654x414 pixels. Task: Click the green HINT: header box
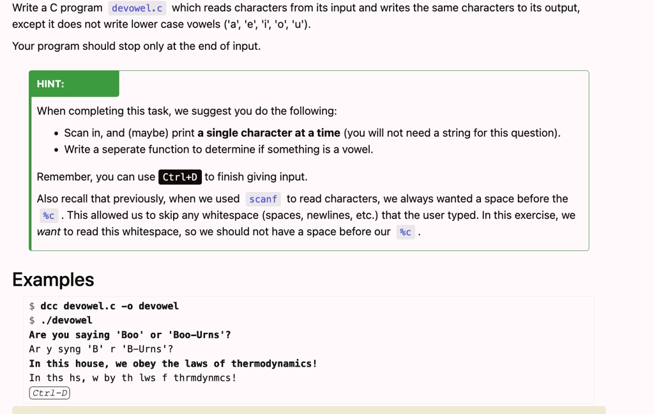74,84
